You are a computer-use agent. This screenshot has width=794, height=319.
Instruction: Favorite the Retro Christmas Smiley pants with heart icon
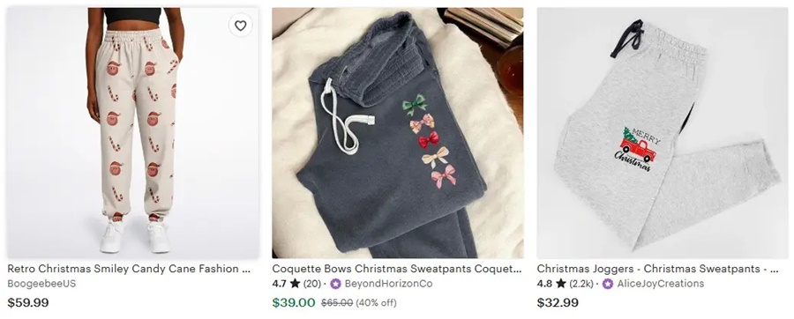[x=241, y=26]
